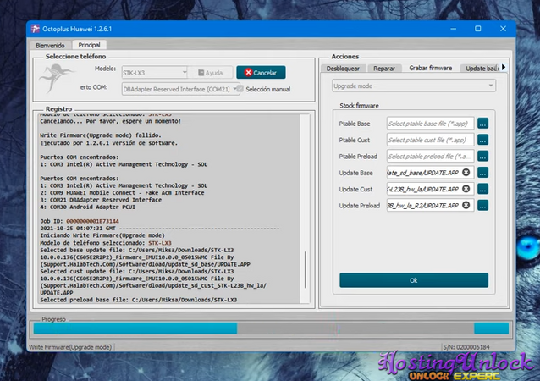Open the Update Preload file browser
540x381 pixels.
point(482,206)
